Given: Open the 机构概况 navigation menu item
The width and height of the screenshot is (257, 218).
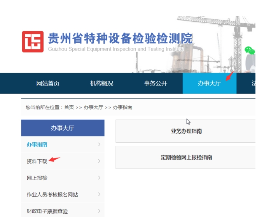Looking at the screenshot, I should click(101, 84).
